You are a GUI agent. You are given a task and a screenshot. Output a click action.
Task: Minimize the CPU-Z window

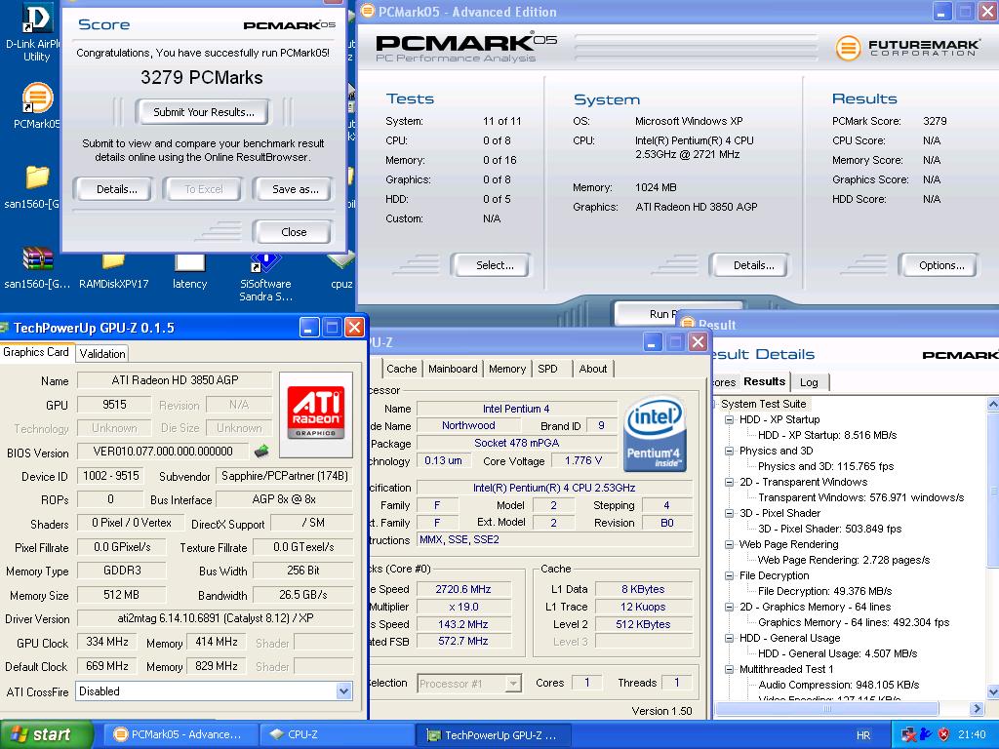coord(652,342)
